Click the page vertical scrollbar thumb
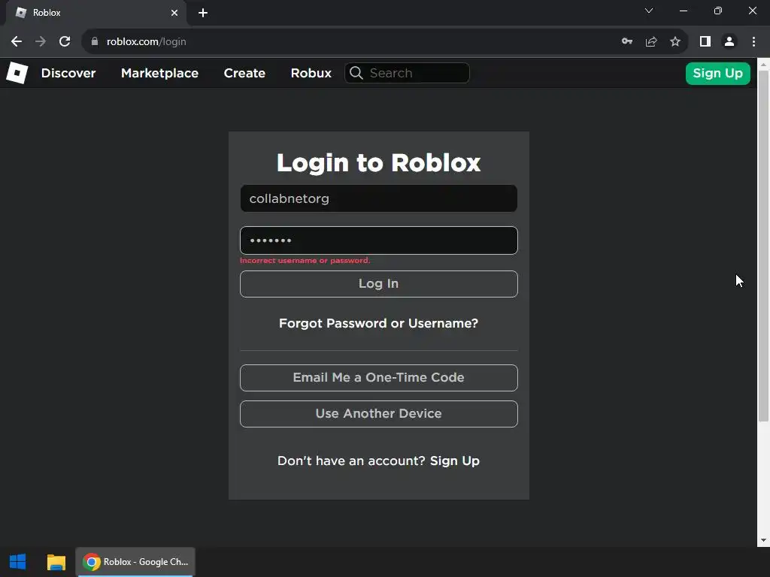This screenshot has width=770, height=577. (x=763, y=246)
